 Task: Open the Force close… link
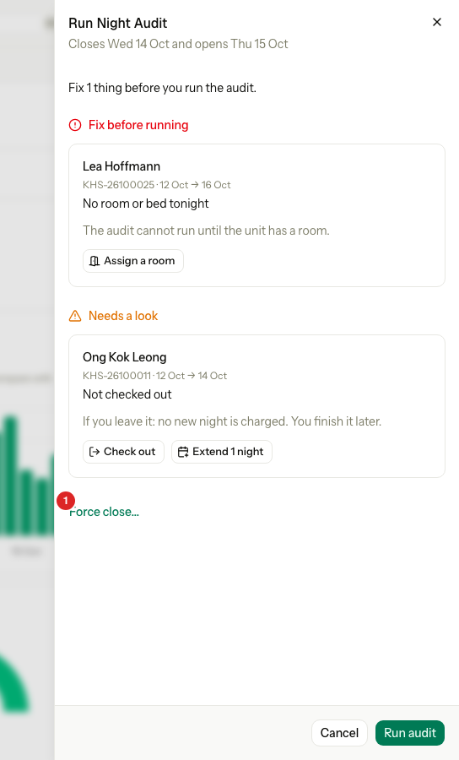click(x=104, y=512)
